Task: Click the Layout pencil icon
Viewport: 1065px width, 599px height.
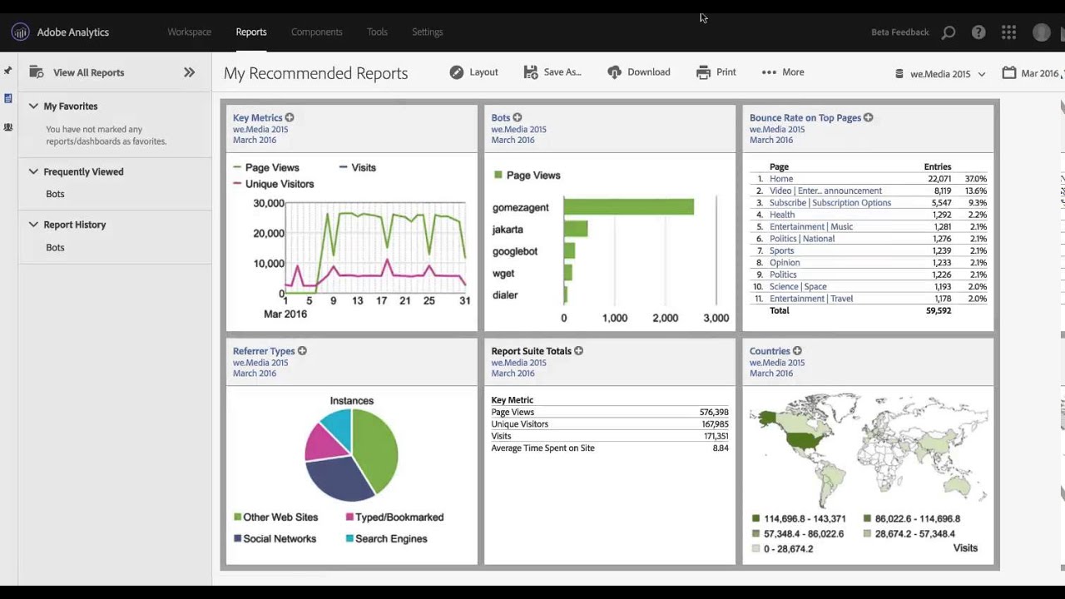Action: click(x=456, y=72)
